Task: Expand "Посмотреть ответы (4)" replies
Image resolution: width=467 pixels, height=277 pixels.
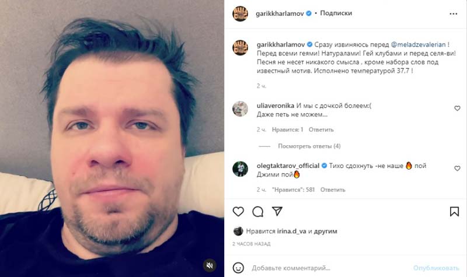Action: (x=309, y=146)
